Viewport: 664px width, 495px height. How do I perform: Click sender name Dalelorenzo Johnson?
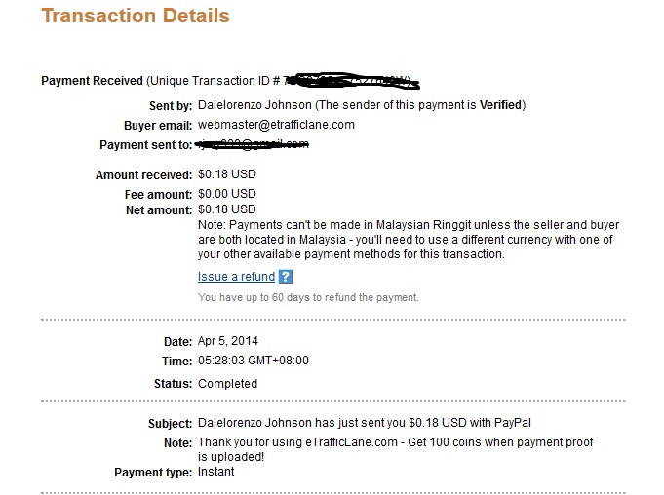(x=254, y=105)
